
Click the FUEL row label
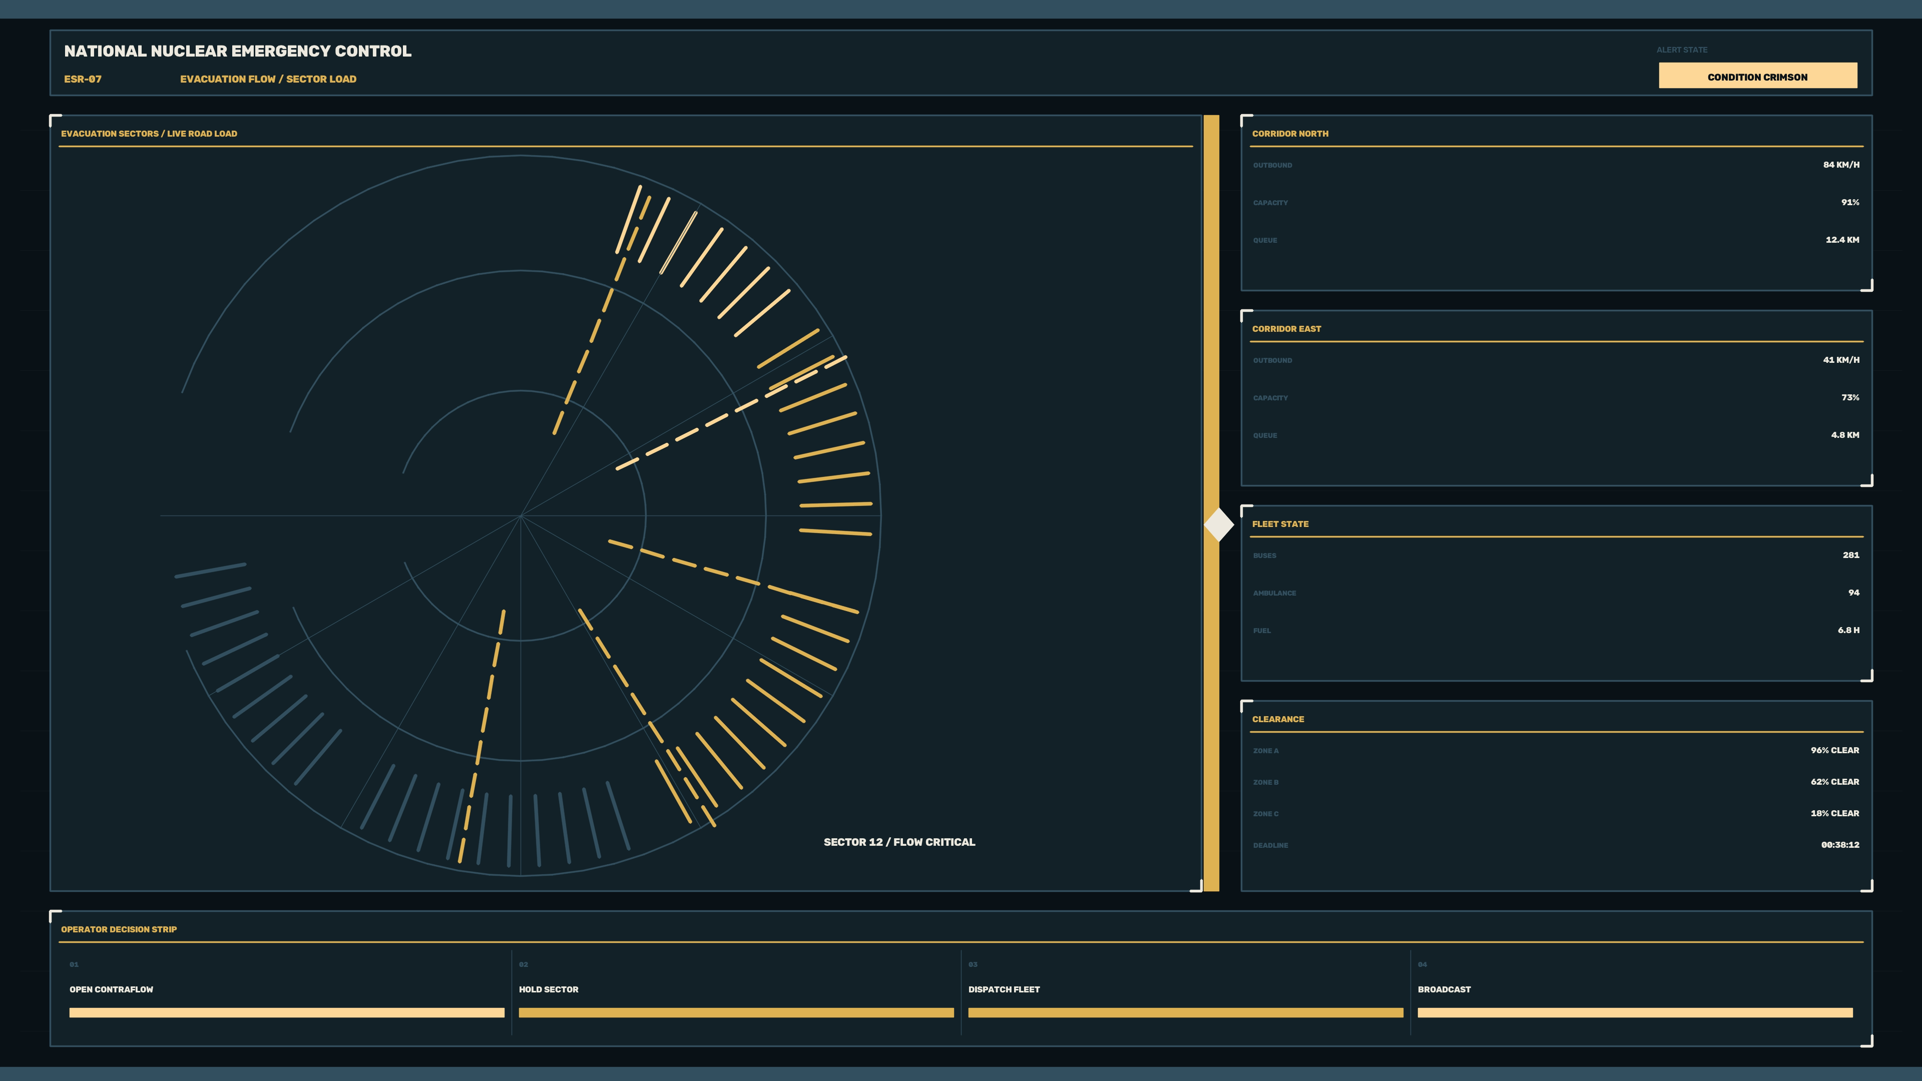pyautogui.click(x=1262, y=631)
